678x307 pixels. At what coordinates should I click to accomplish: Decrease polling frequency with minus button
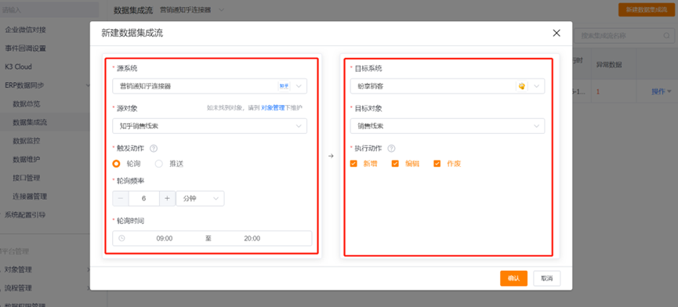tap(121, 199)
